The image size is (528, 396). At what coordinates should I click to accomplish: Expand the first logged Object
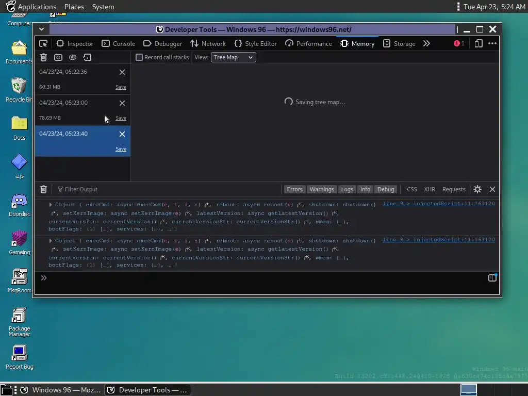(x=51, y=204)
